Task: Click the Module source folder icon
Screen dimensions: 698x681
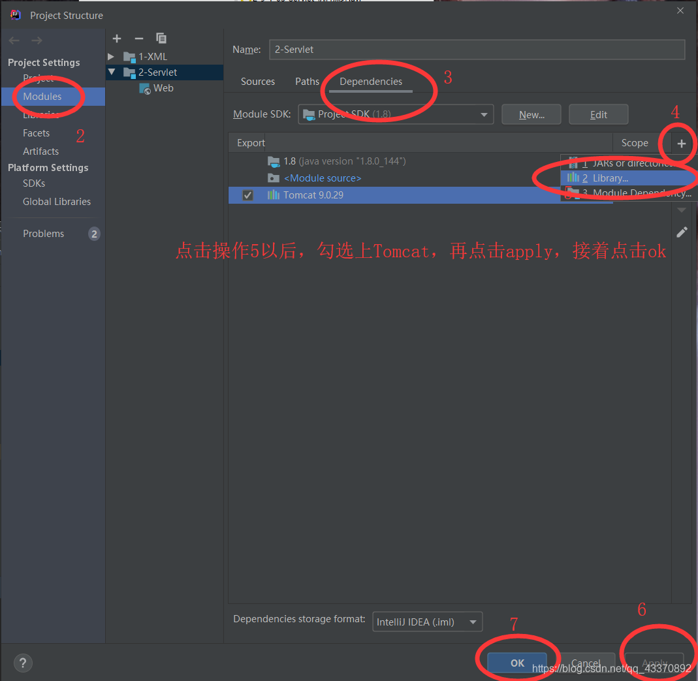Action: tap(274, 178)
